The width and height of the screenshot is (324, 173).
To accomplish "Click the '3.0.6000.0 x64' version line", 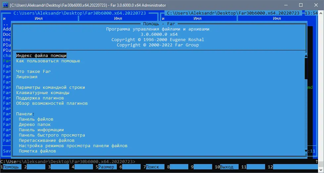I will point(159,34).
